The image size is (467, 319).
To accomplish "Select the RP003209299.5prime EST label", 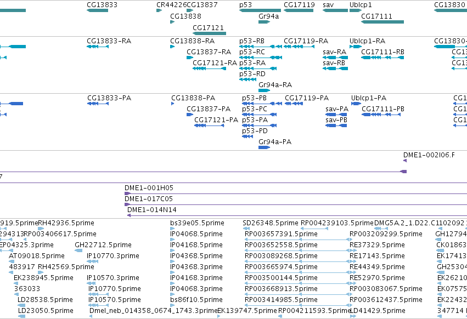I will pos(386,234).
